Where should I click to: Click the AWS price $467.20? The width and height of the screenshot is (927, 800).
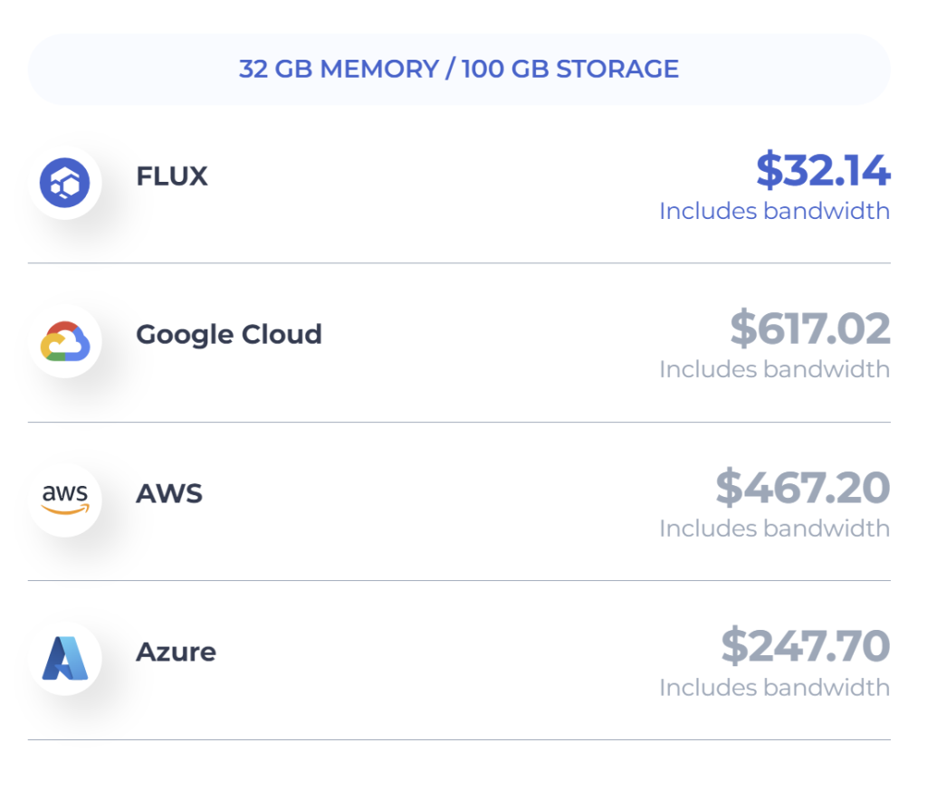[x=803, y=488]
